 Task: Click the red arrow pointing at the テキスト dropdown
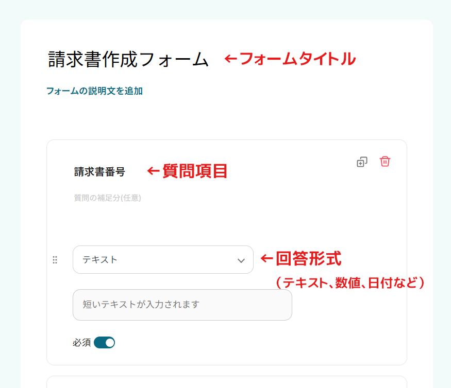[x=266, y=258]
